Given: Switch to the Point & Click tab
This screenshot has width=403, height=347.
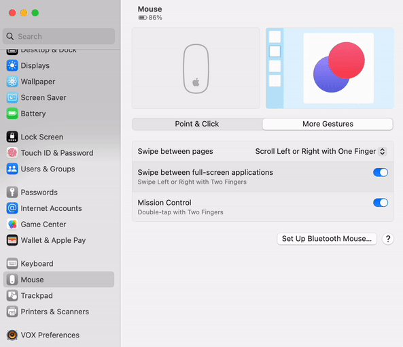Looking at the screenshot, I should (197, 124).
